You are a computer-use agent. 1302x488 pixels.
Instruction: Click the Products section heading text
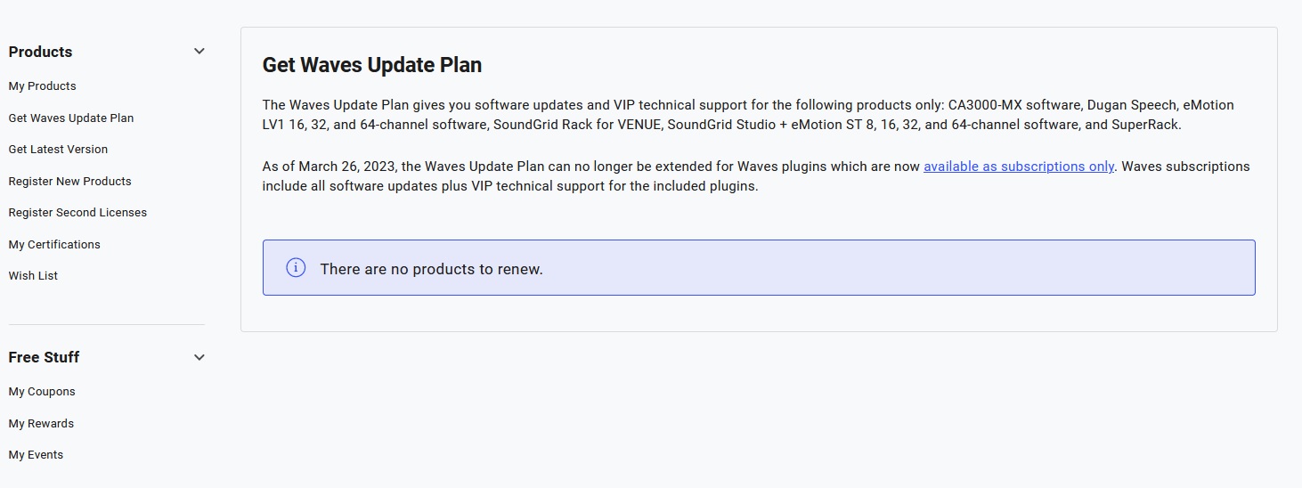click(40, 52)
